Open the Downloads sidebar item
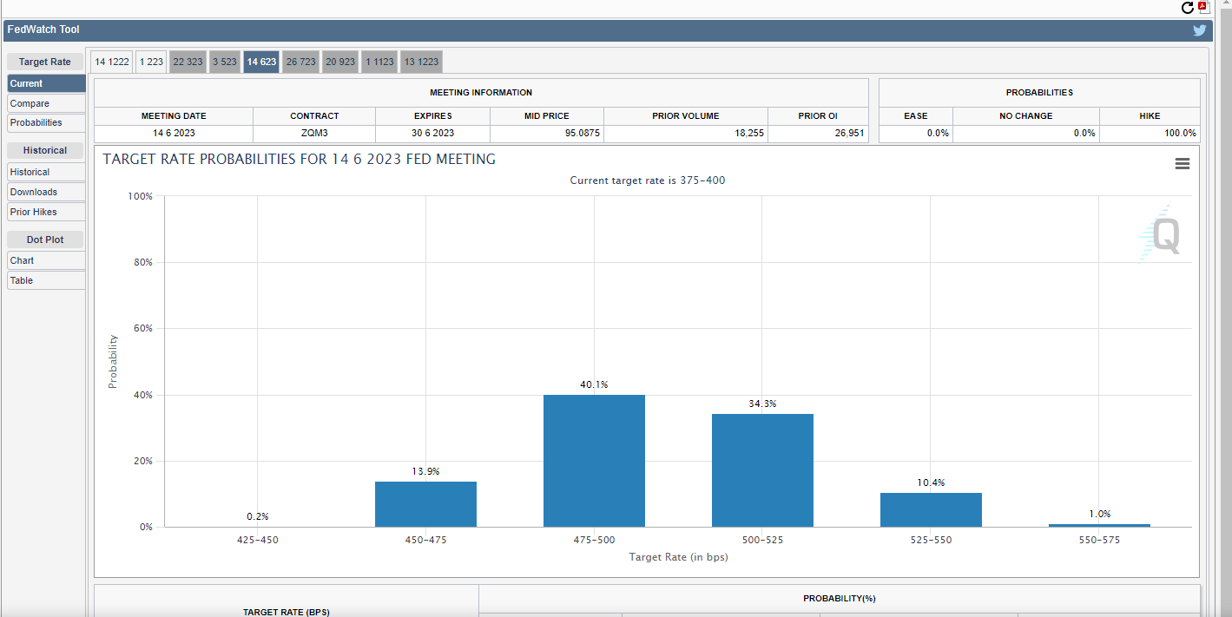Screen dimensions: 1232x617 point(46,192)
